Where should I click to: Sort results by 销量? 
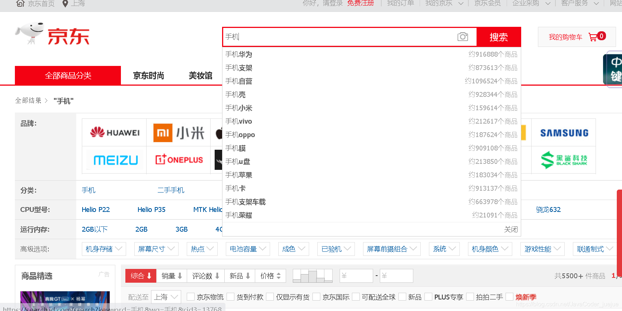(171, 276)
